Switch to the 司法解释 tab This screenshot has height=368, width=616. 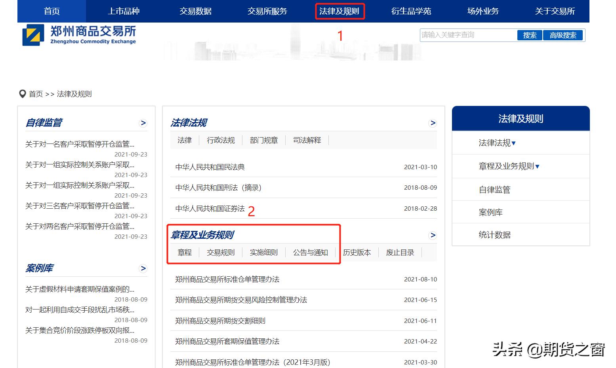[x=307, y=140]
